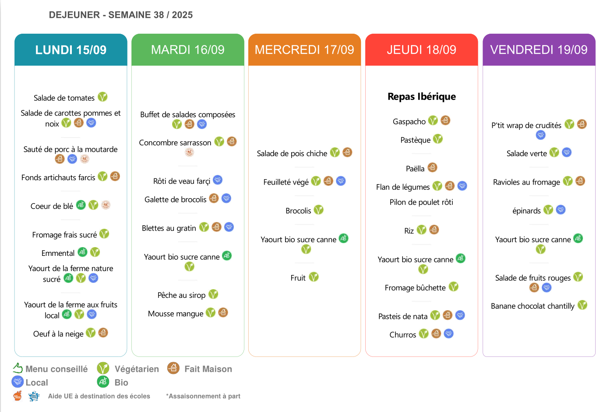Click the vegetarian icon next to Fruit

coord(314,277)
